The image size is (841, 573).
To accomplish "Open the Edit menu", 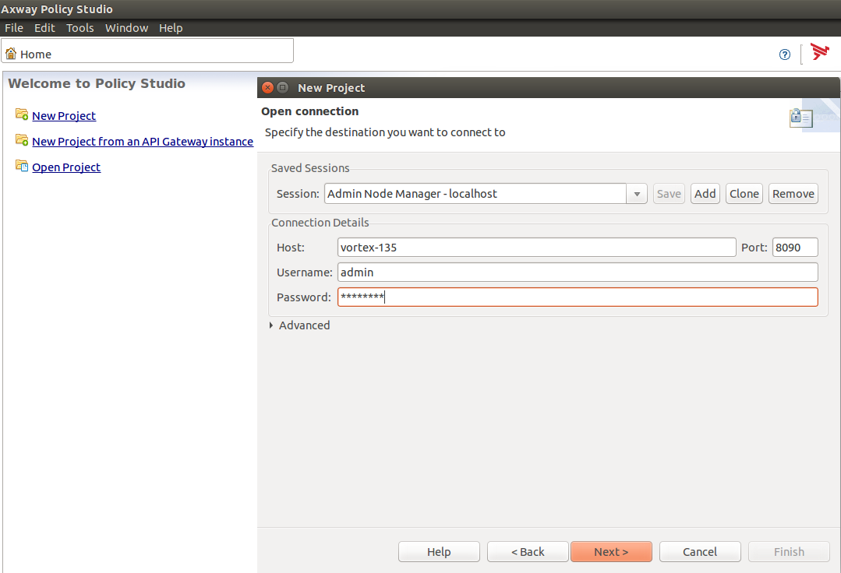I will click(x=44, y=28).
